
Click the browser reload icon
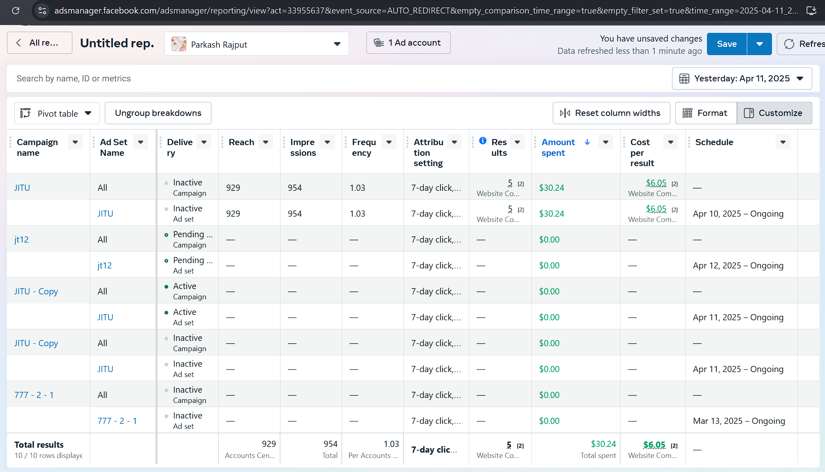click(x=16, y=11)
